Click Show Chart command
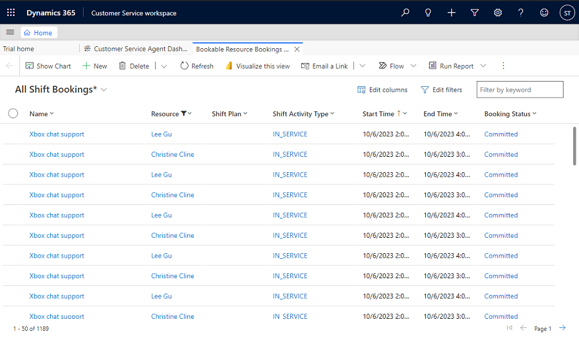Image resolution: width=579 pixels, height=338 pixels. (x=48, y=66)
